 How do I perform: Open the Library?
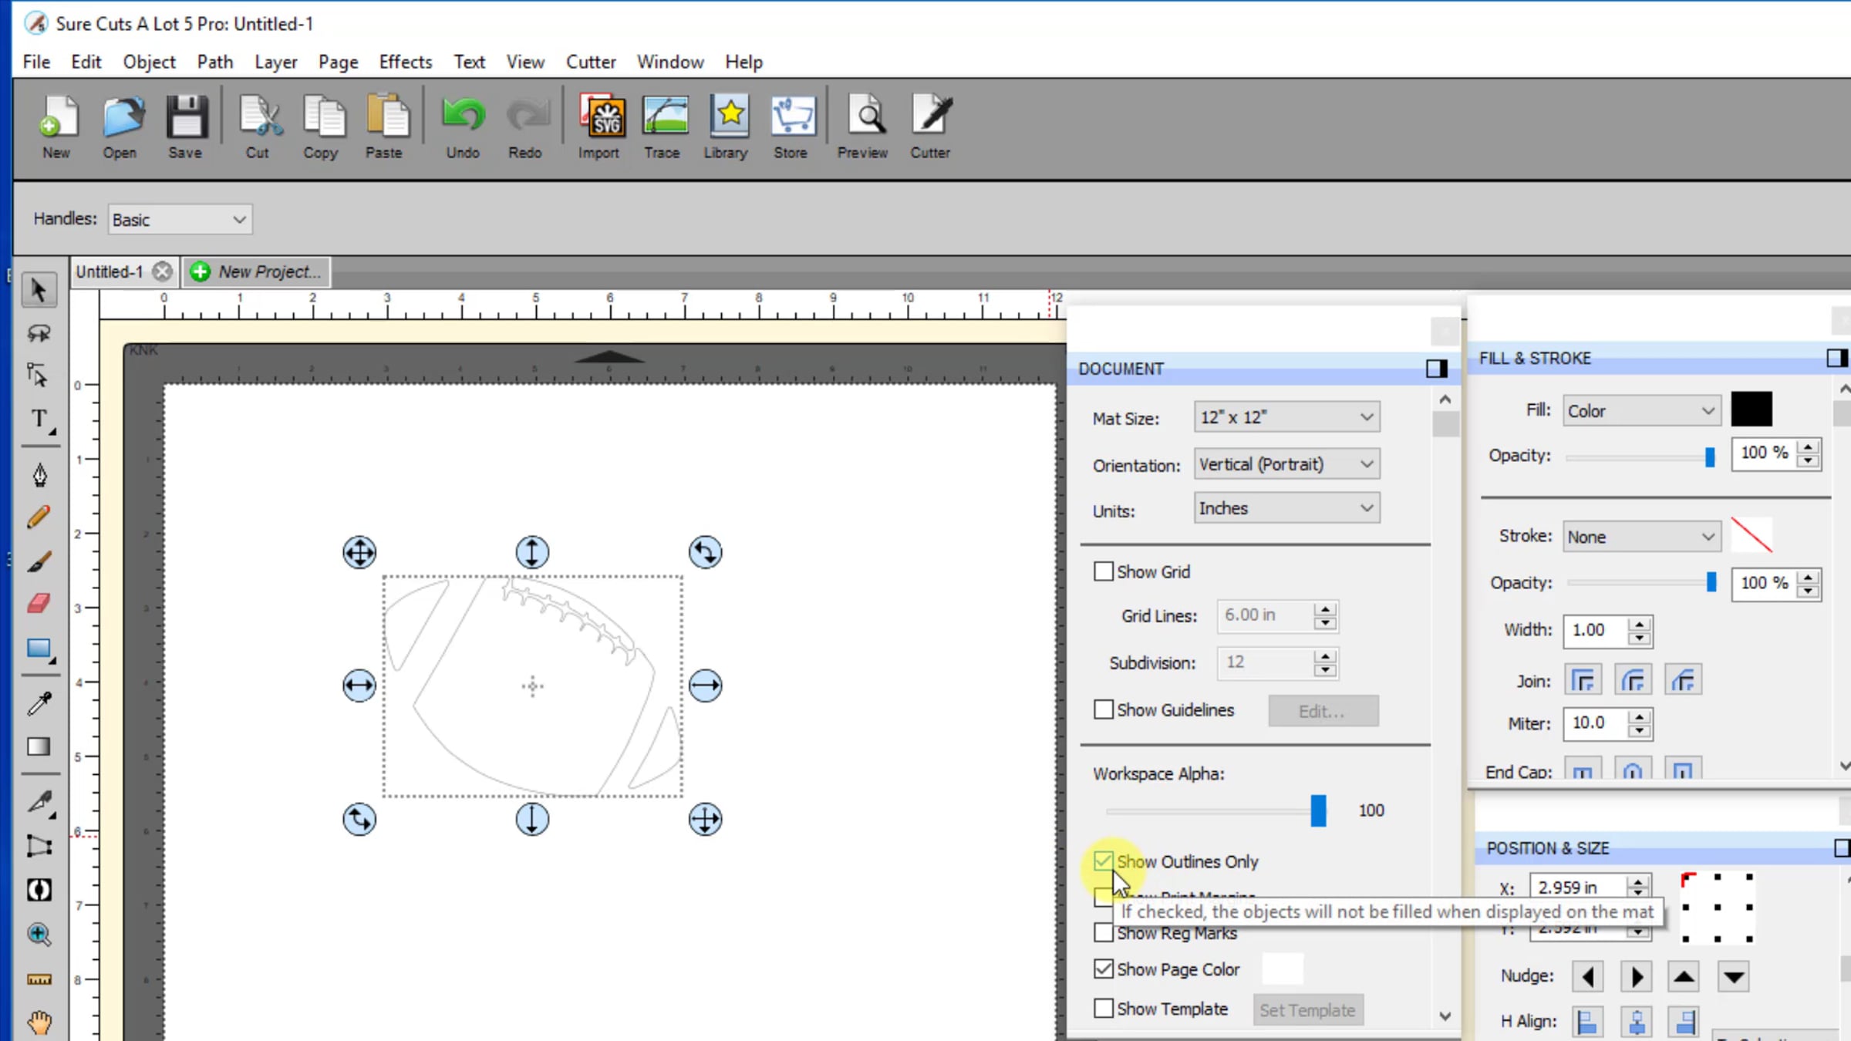tap(727, 126)
